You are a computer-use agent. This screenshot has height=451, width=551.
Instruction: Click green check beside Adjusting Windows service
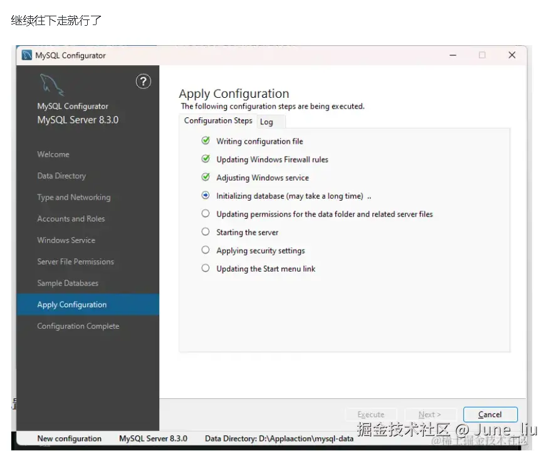point(206,177)
